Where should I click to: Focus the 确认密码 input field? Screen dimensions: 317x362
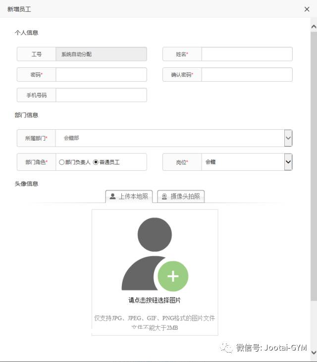tap(247, 75)
